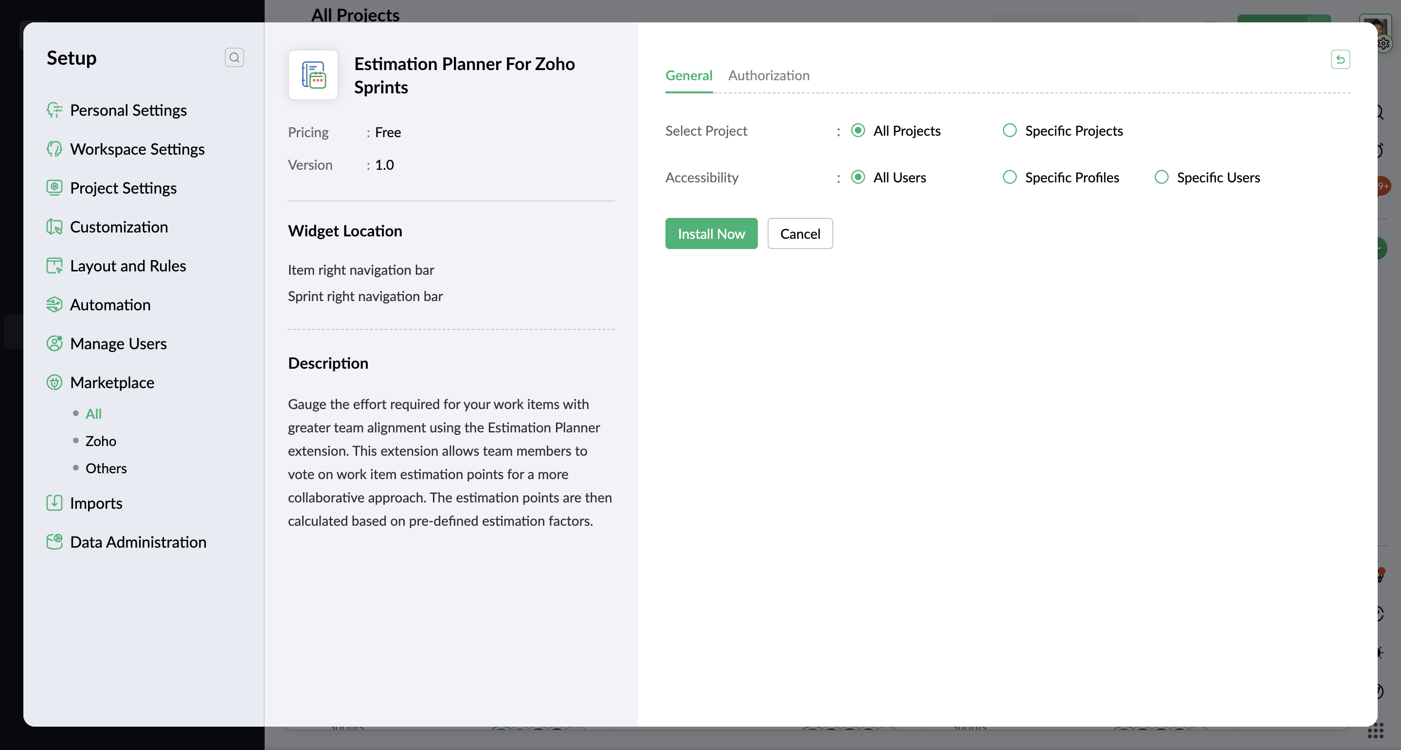Click the All Projects background page title
The width and height of the screenshot is (1401, 750).
tap(355, 14)
